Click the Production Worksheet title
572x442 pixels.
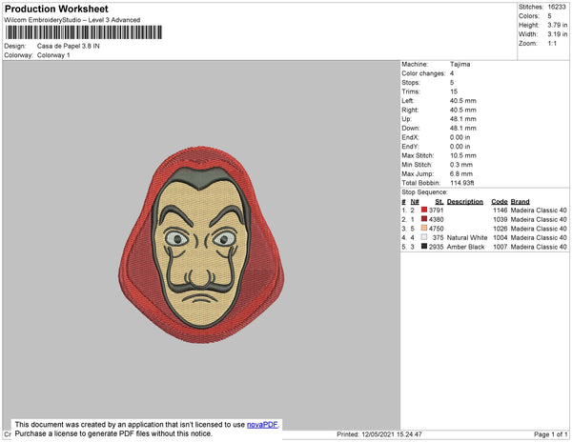(50, 8)
